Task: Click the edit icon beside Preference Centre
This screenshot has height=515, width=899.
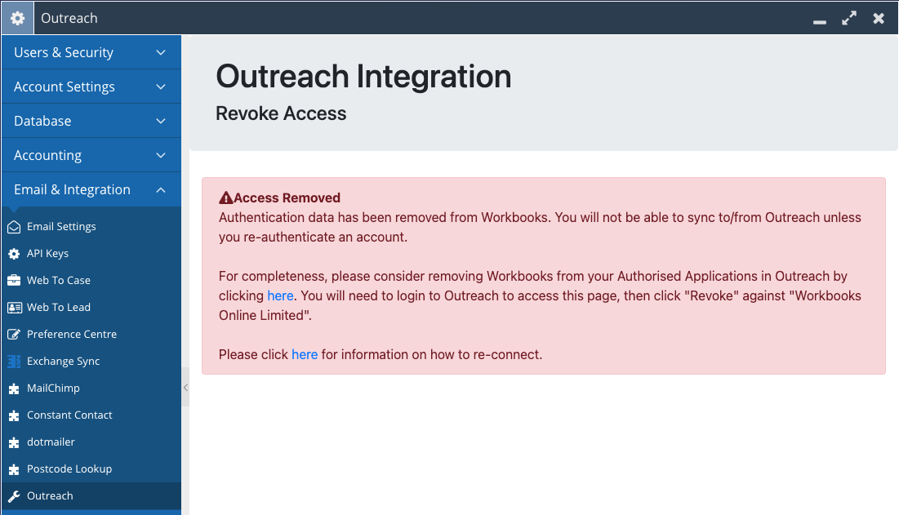Action: (14, 335)
